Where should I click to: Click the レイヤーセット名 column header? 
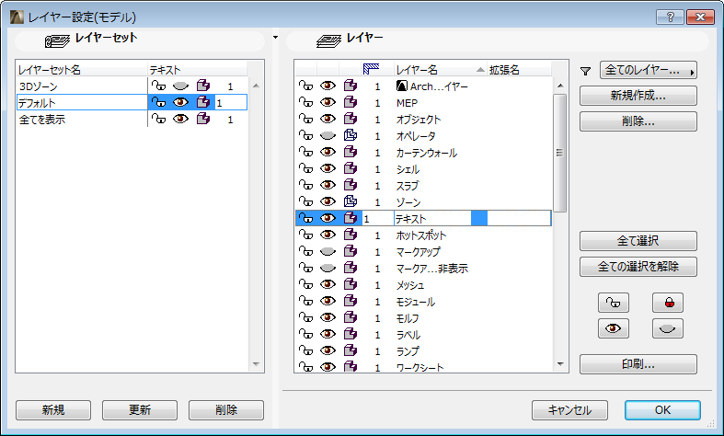[x=82, y=70]
